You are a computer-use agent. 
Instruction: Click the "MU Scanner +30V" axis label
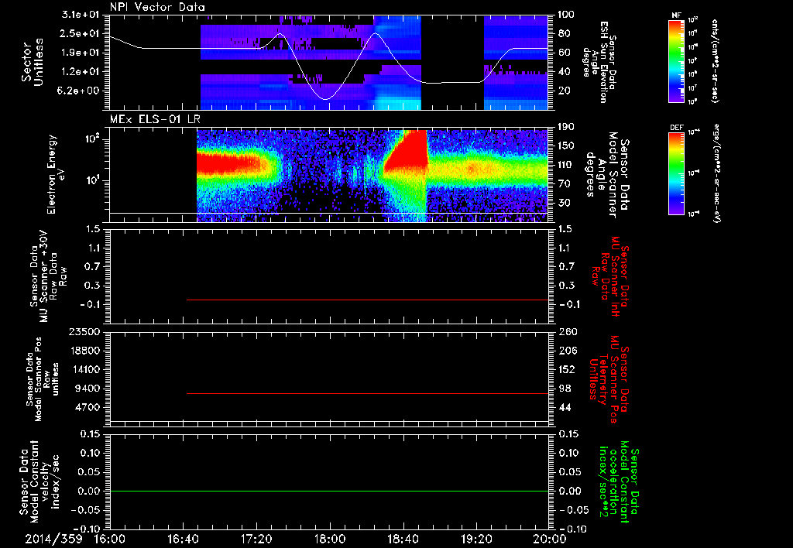point(46,276)
